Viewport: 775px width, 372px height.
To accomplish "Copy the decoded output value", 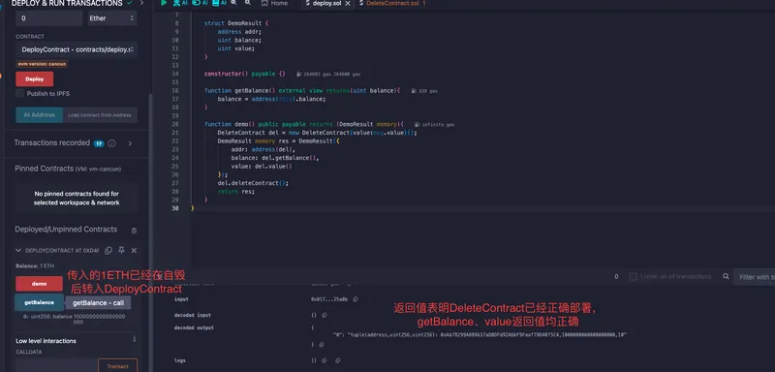I will pyautogui.click(x=322, y=345).
